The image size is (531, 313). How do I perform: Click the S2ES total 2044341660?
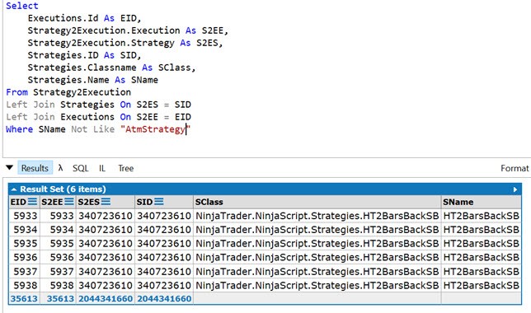106,298
